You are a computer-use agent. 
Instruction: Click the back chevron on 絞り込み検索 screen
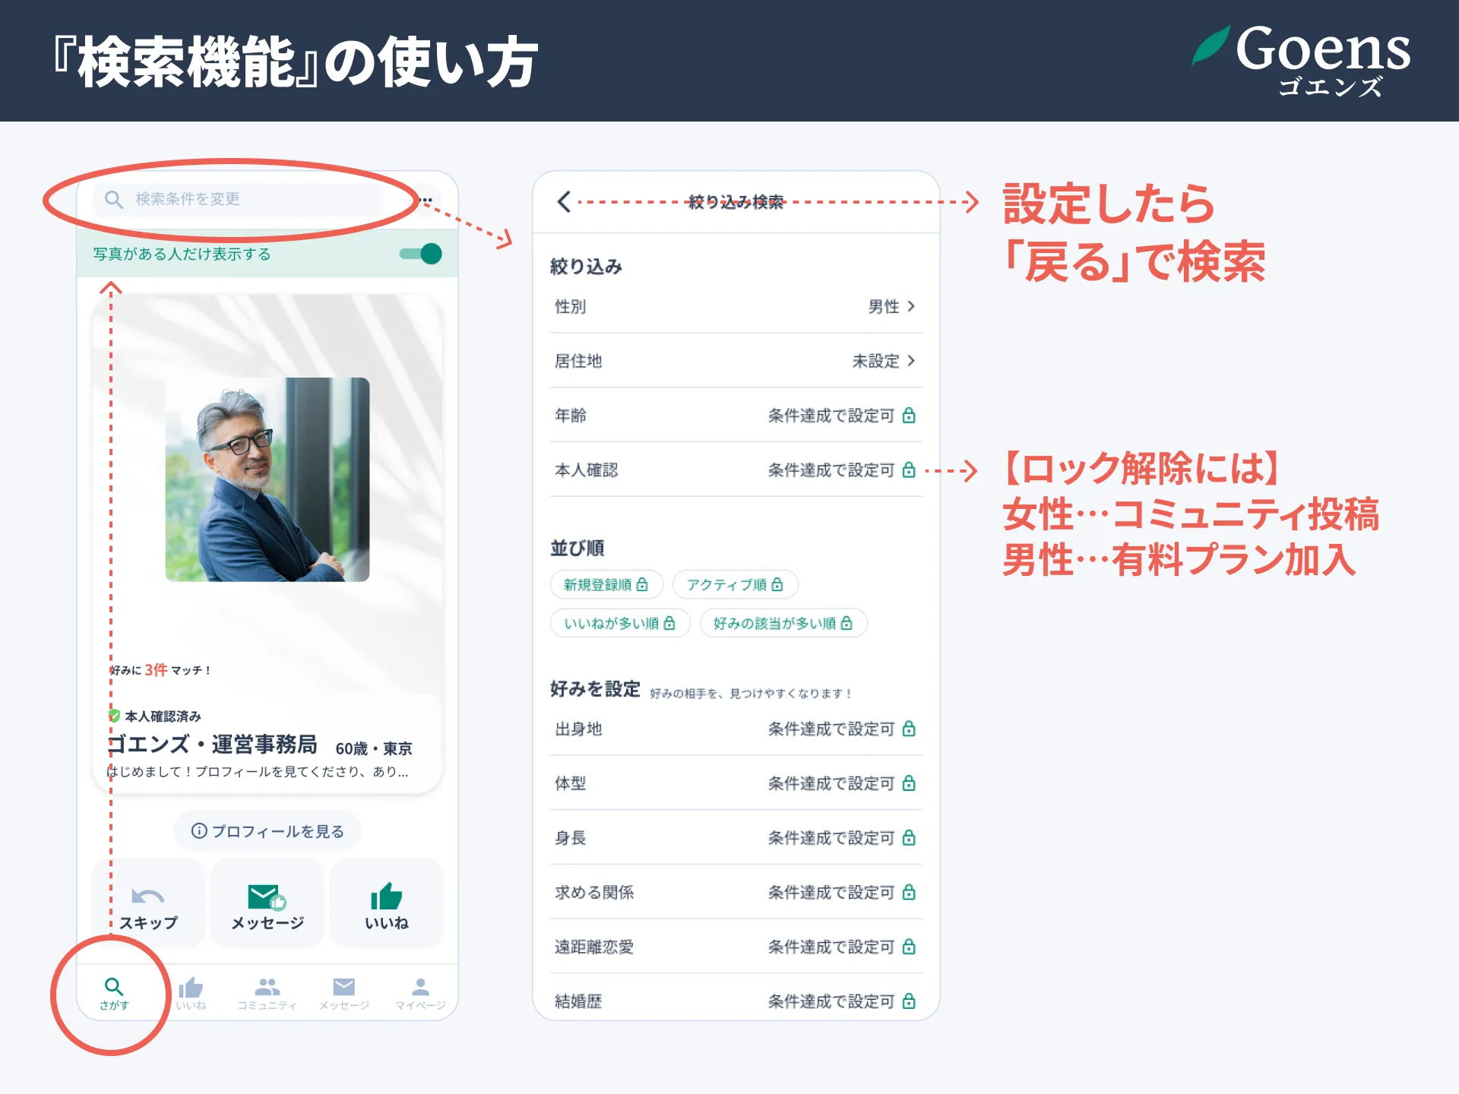[563, 203]
